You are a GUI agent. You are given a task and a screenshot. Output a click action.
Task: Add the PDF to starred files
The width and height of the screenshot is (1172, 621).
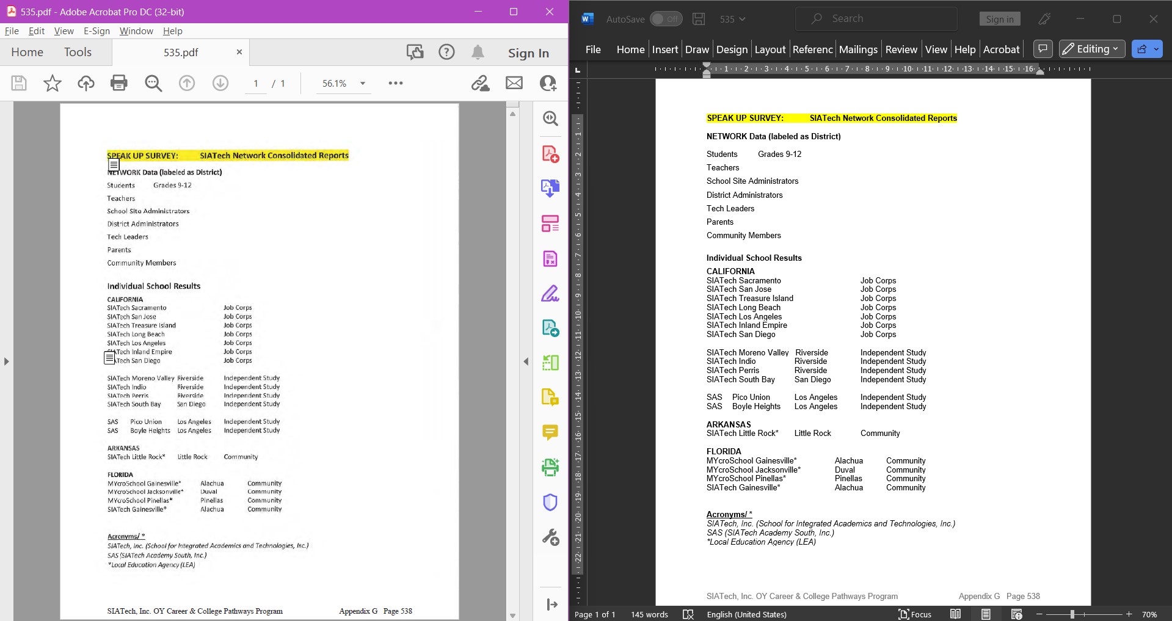pyautogui.click(x=53, y=83)
